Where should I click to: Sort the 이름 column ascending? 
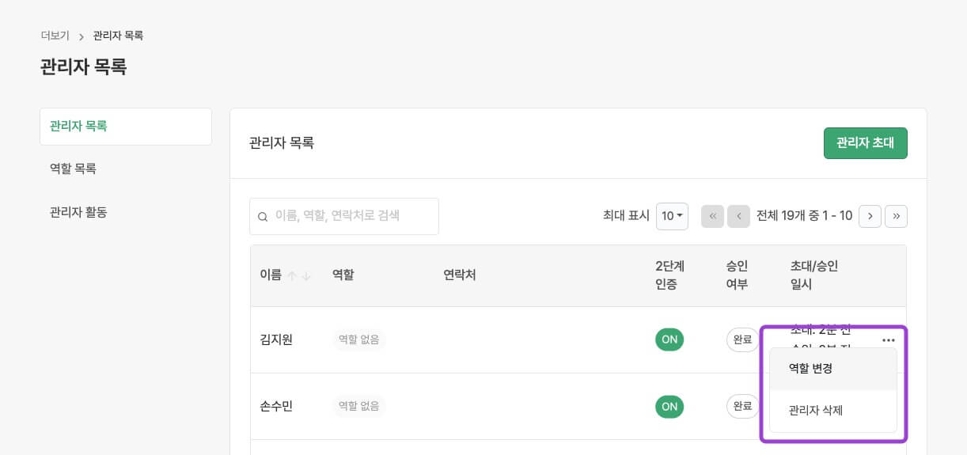tap(292, 275)
